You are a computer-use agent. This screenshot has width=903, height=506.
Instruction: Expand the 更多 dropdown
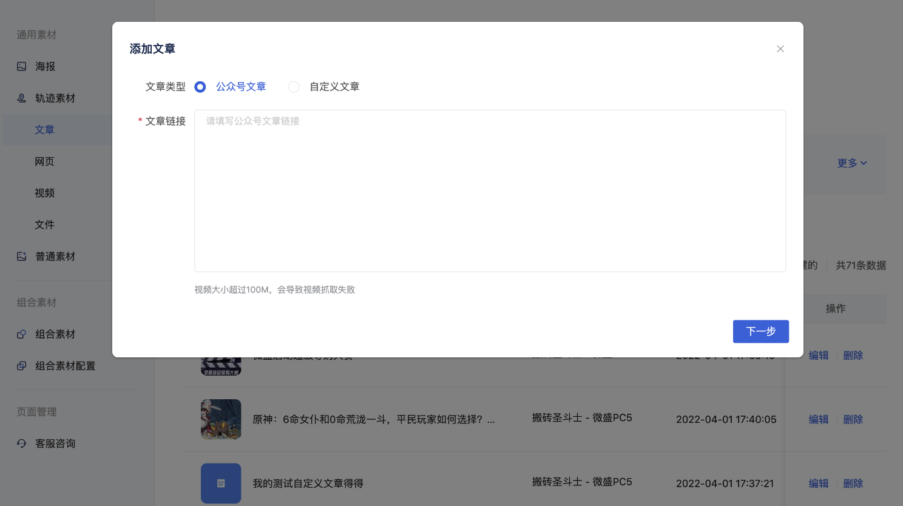pyautogui.click(x=852, y=163)
